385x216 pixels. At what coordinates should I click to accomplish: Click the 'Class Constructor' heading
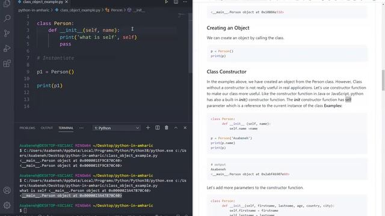[226, 72]
